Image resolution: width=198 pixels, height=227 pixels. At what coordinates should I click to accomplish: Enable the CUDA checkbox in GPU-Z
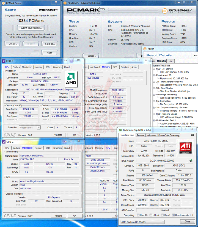(x=151, y=215)
